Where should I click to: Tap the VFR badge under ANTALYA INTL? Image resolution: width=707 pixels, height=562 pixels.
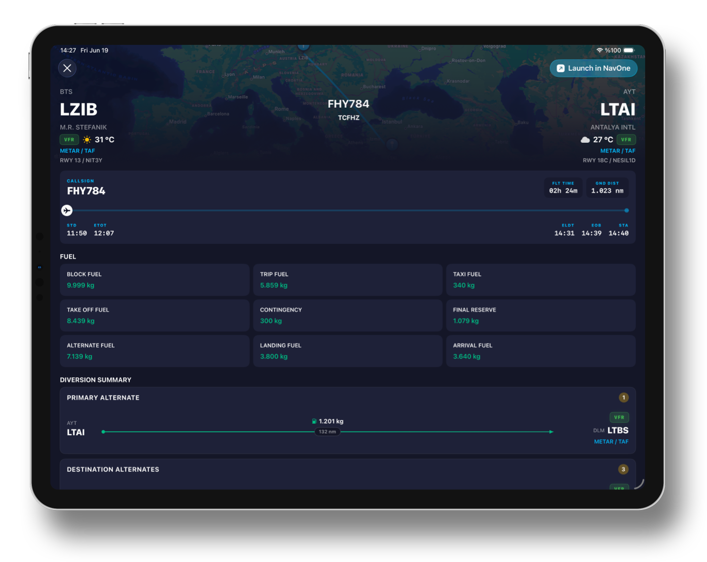[x=626, y=140]
